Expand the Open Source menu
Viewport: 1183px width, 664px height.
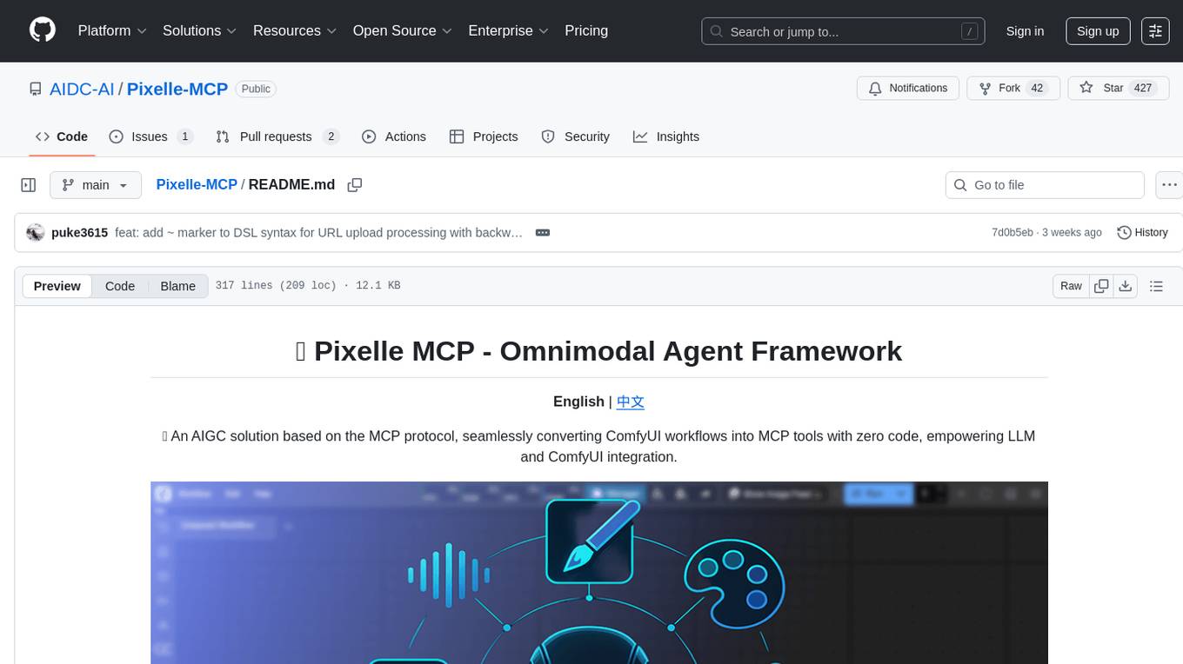coord(403,30)
